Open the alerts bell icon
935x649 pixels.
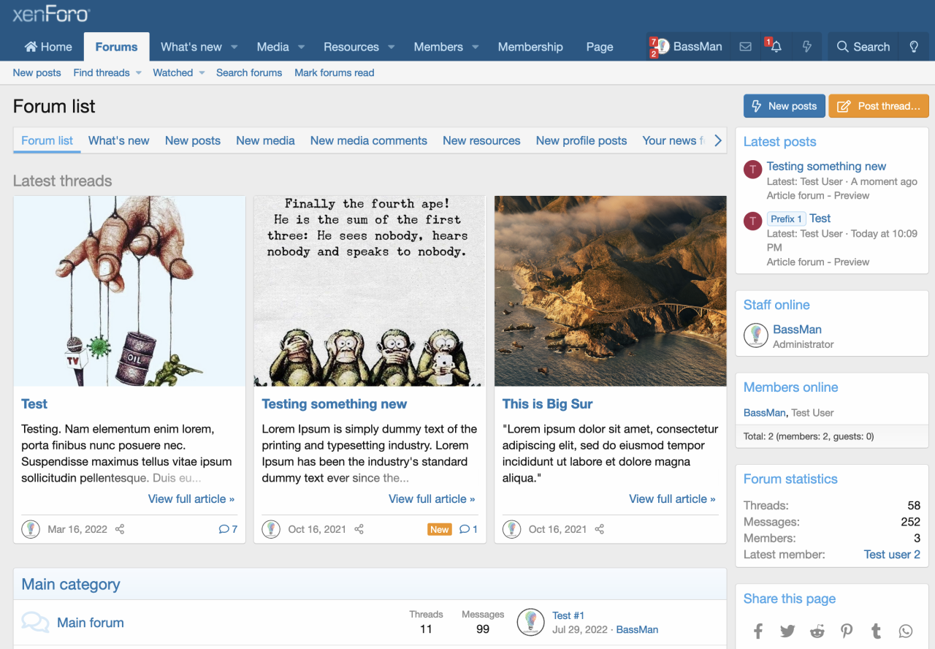click(776, 47)
